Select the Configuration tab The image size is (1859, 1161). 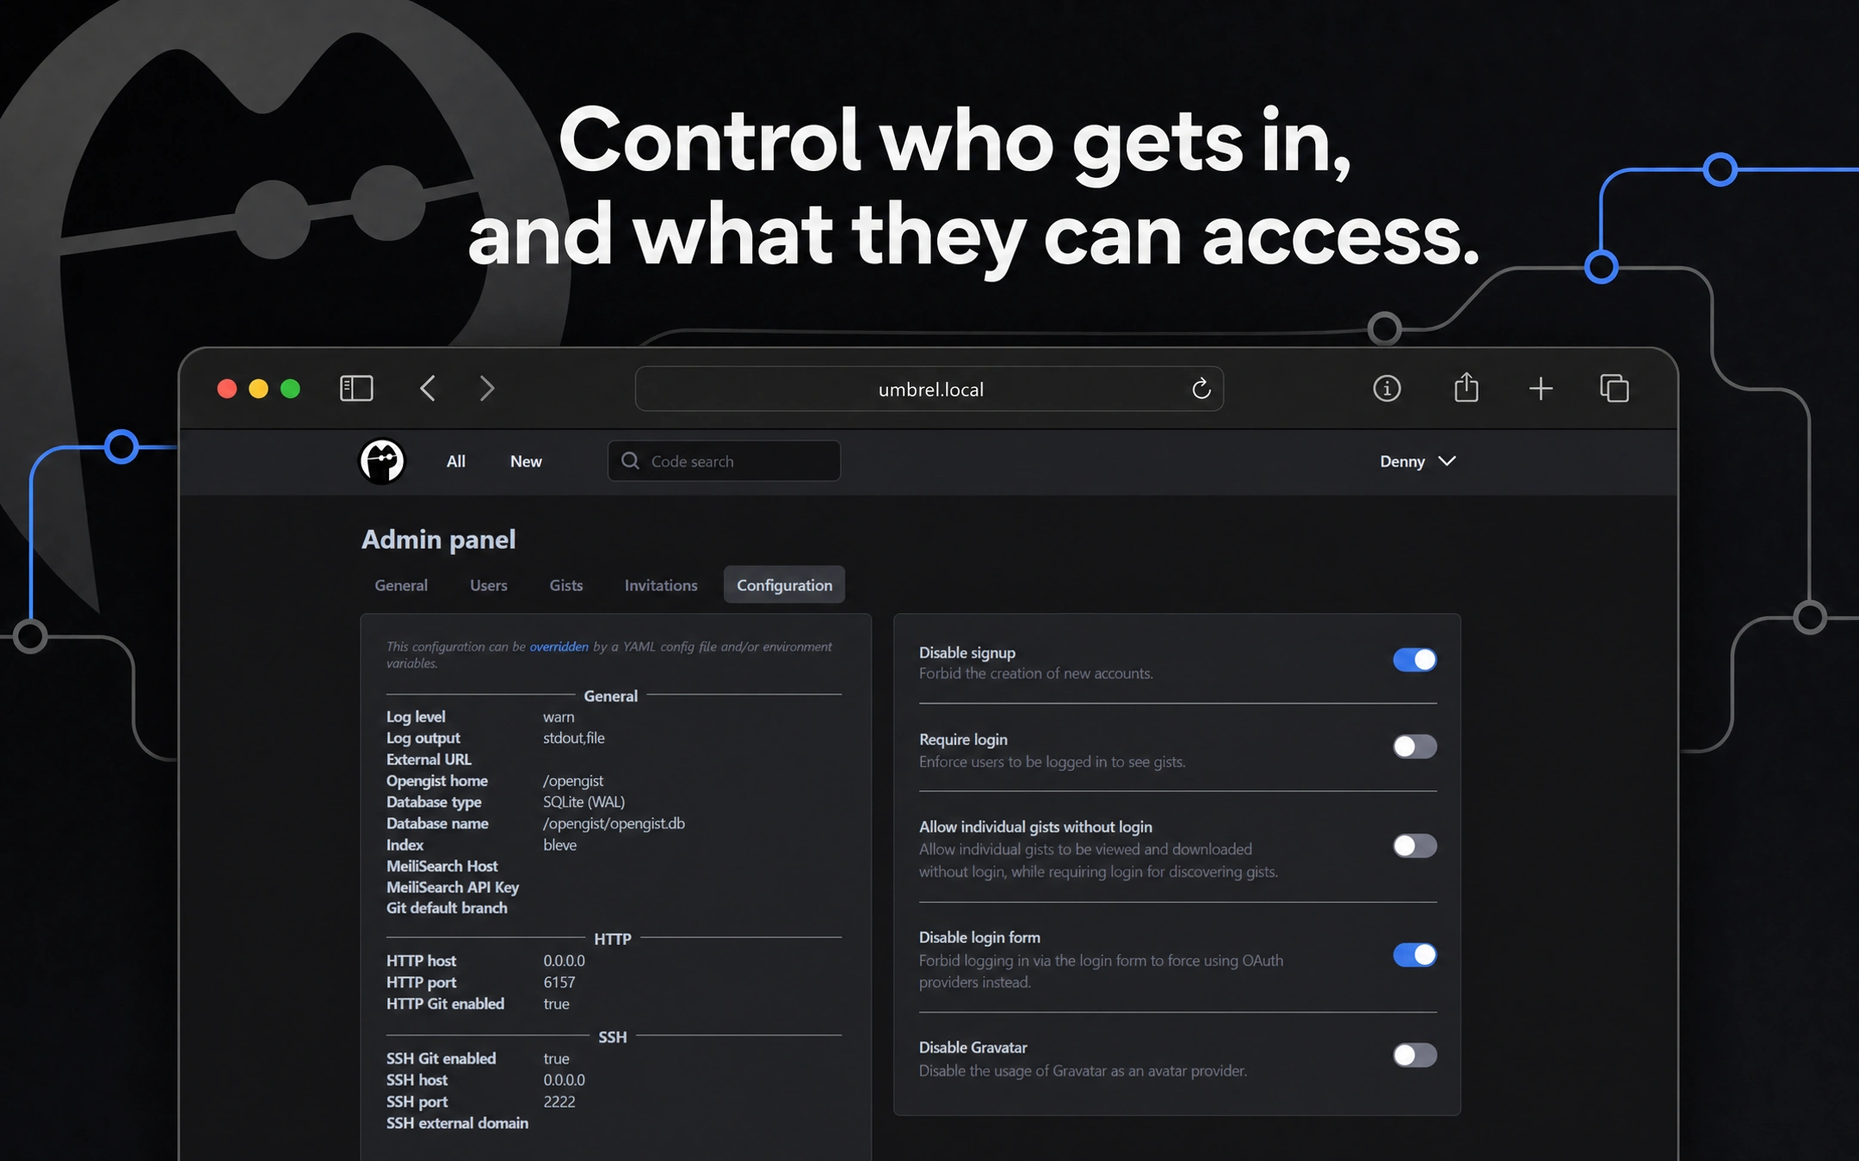coord(784,586)
